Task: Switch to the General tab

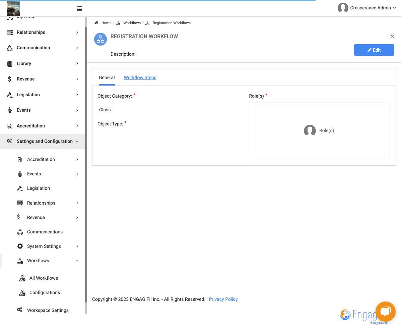Action: 107,77
